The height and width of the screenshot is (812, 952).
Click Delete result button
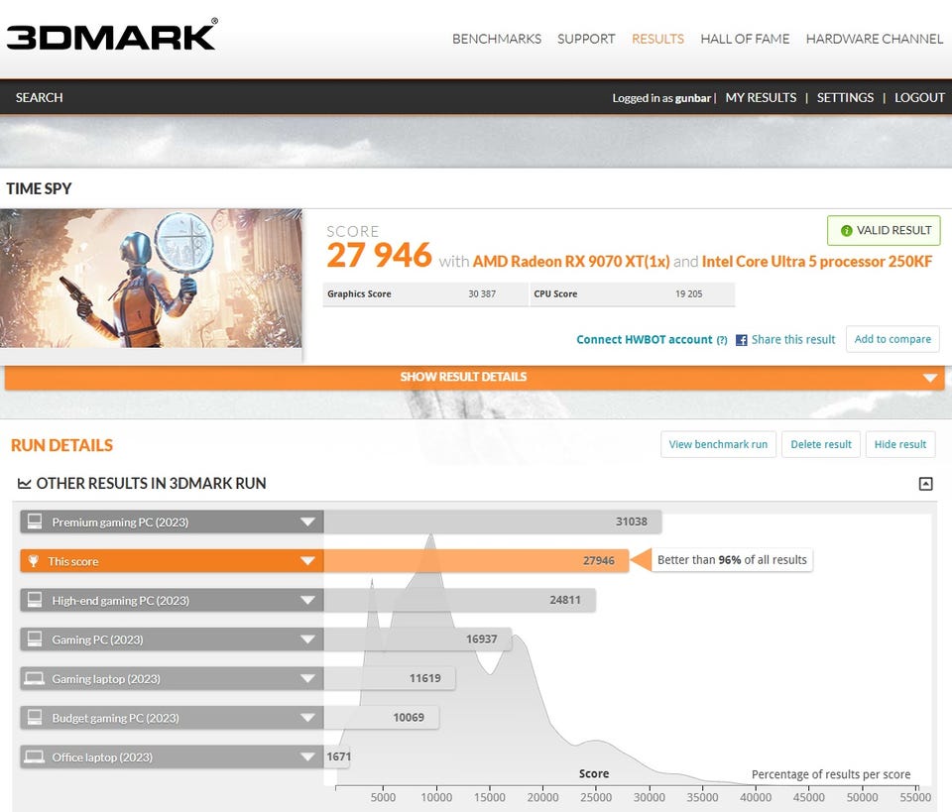pos(821,444)
